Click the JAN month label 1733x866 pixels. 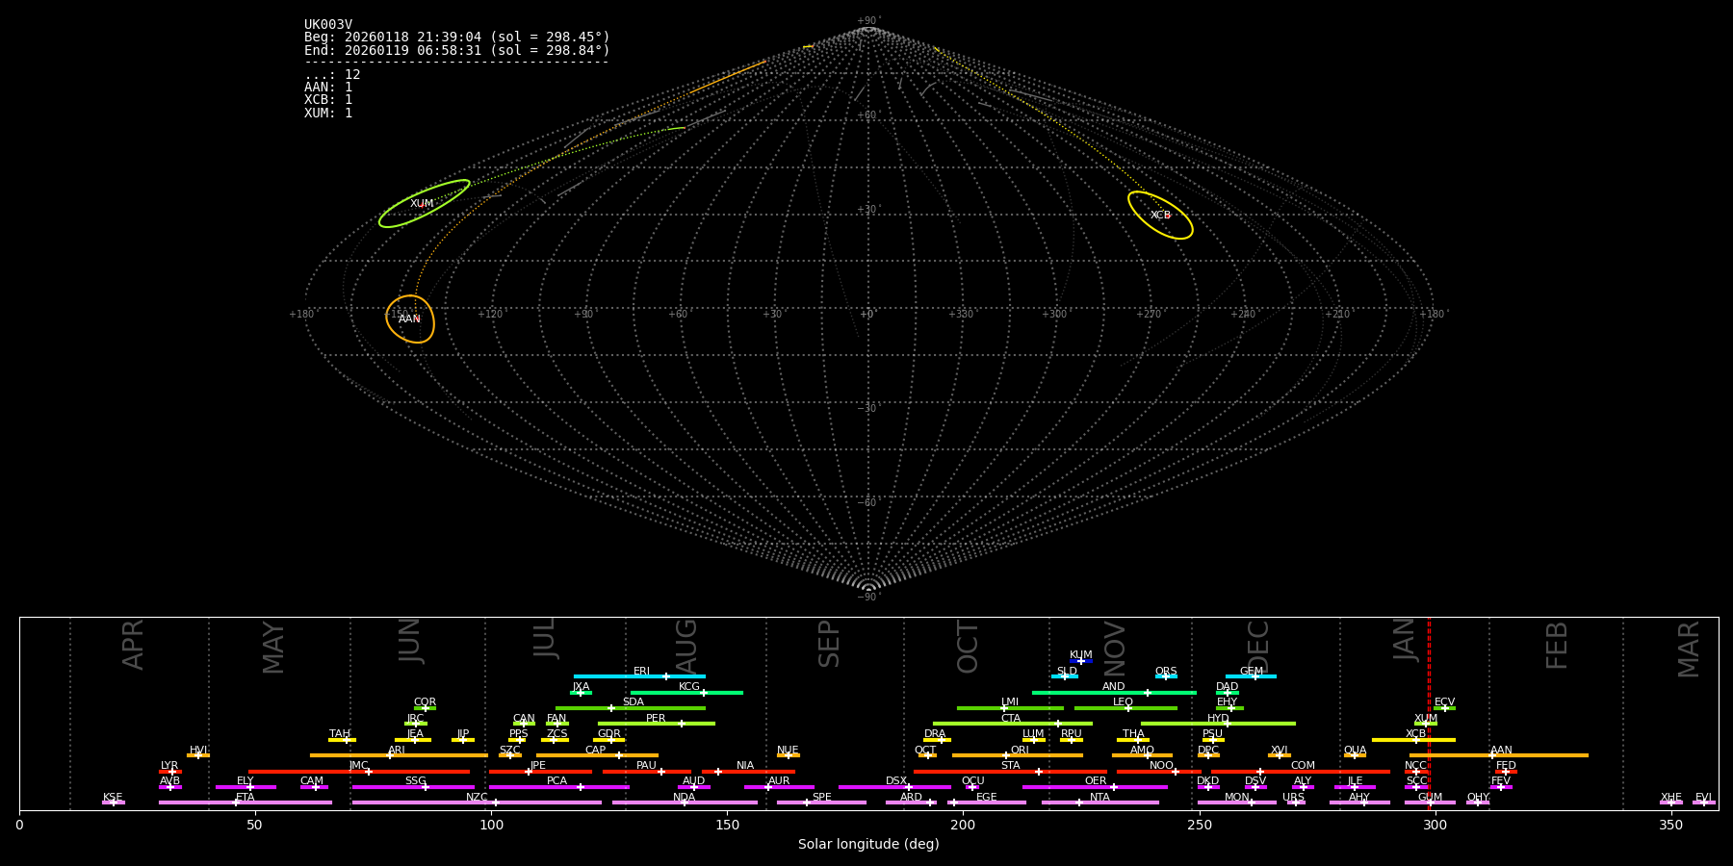click(x=1404, y=640)
